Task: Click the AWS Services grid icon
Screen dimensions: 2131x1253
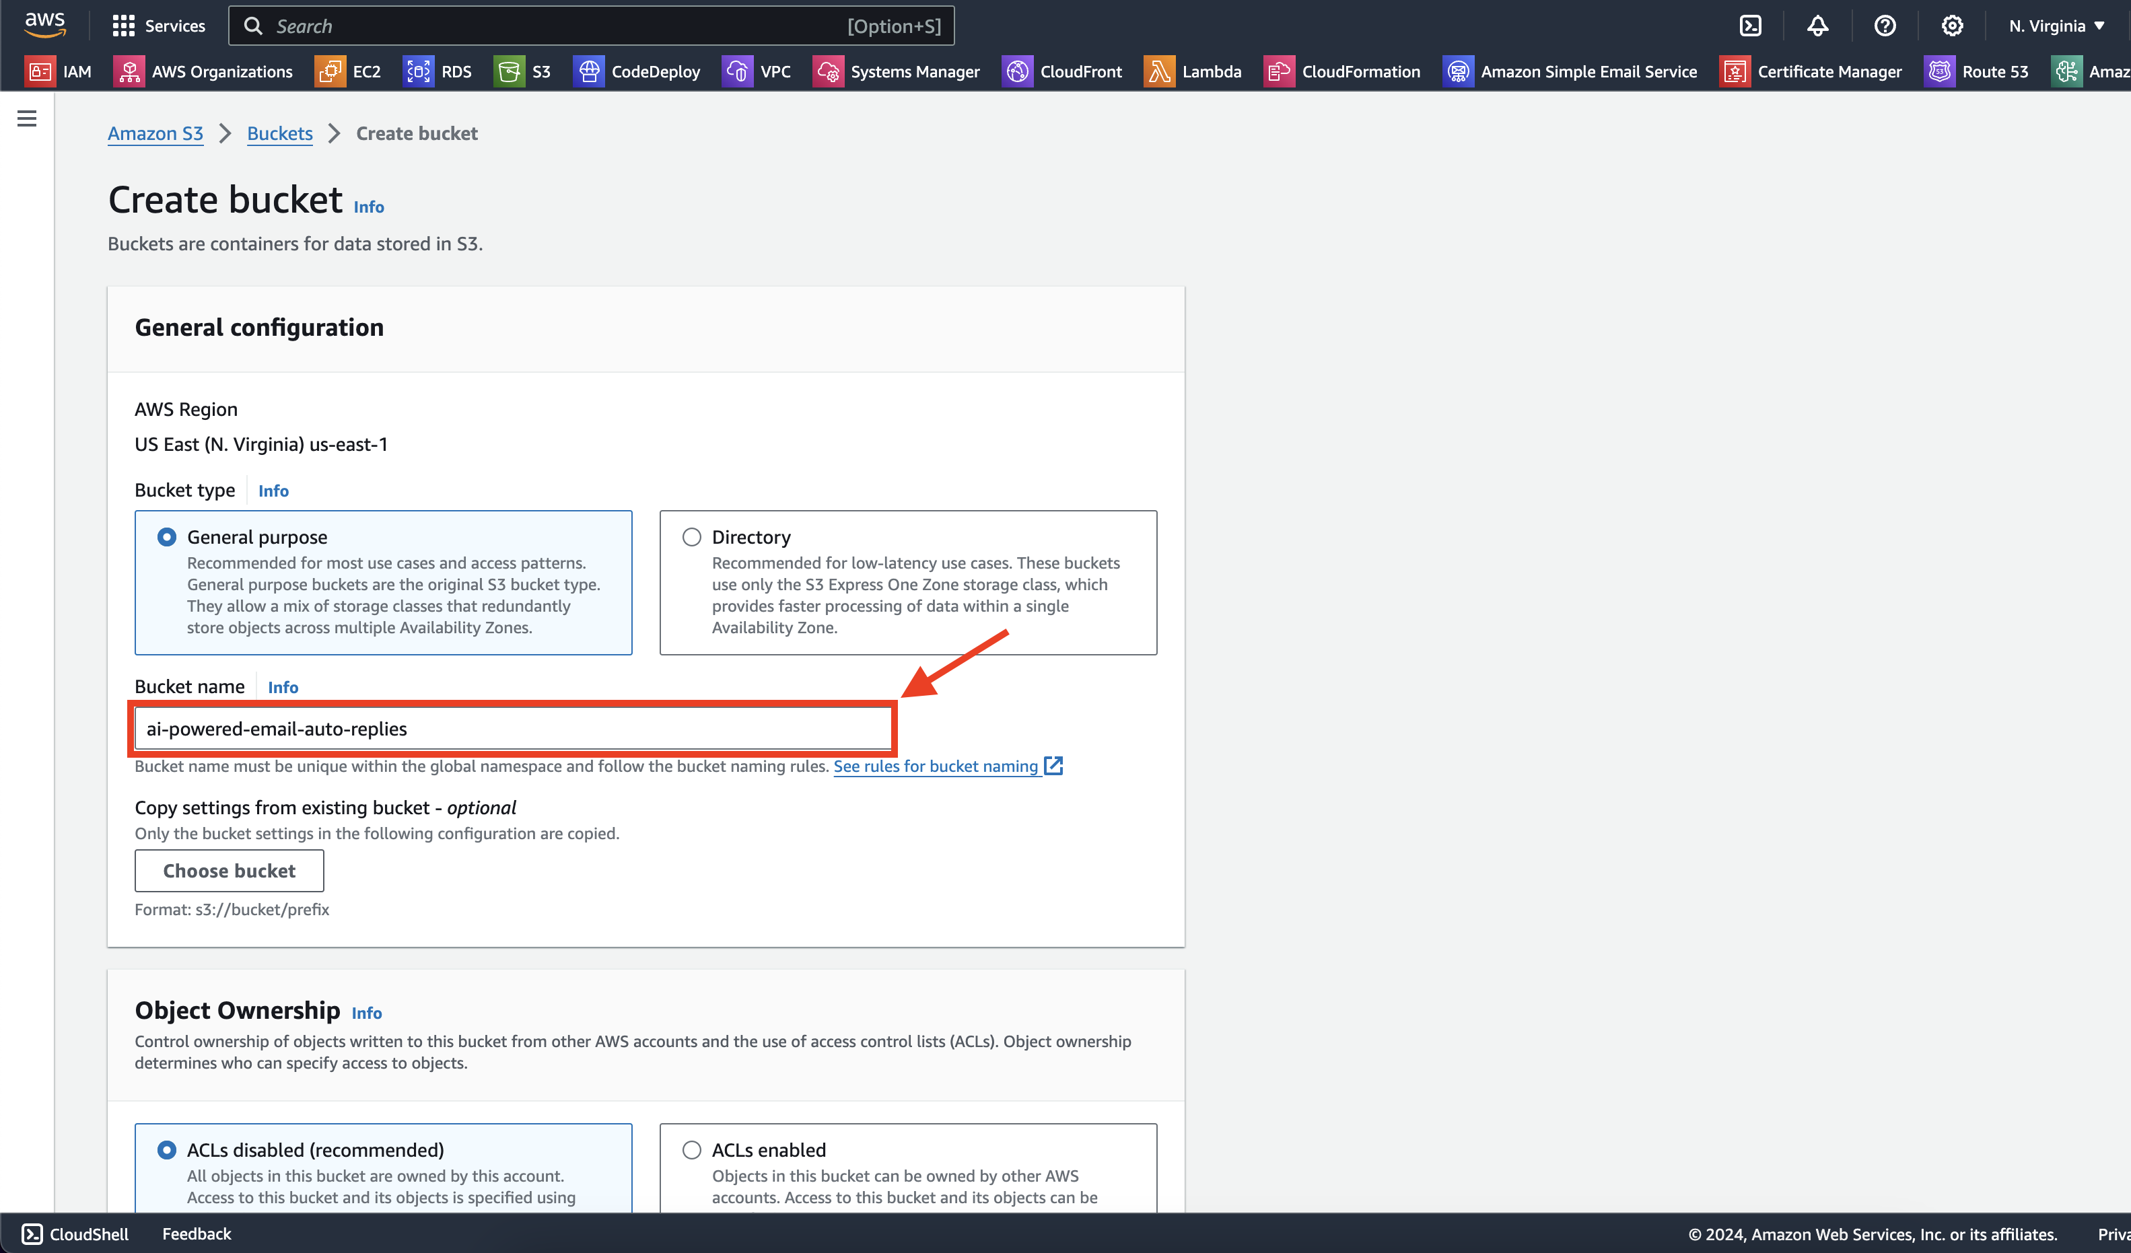Action: pos(124,26)
